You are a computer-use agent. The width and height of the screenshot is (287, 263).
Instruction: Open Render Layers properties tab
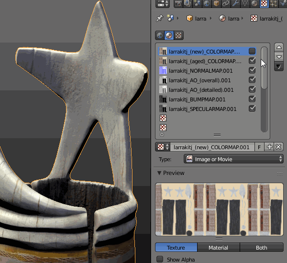click(x=188, y=4)
